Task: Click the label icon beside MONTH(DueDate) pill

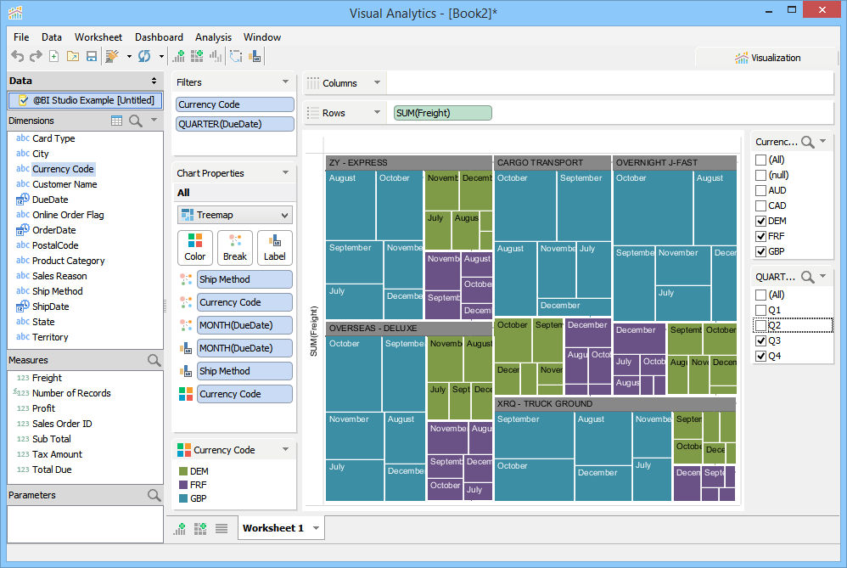Action: pos(186,348)
